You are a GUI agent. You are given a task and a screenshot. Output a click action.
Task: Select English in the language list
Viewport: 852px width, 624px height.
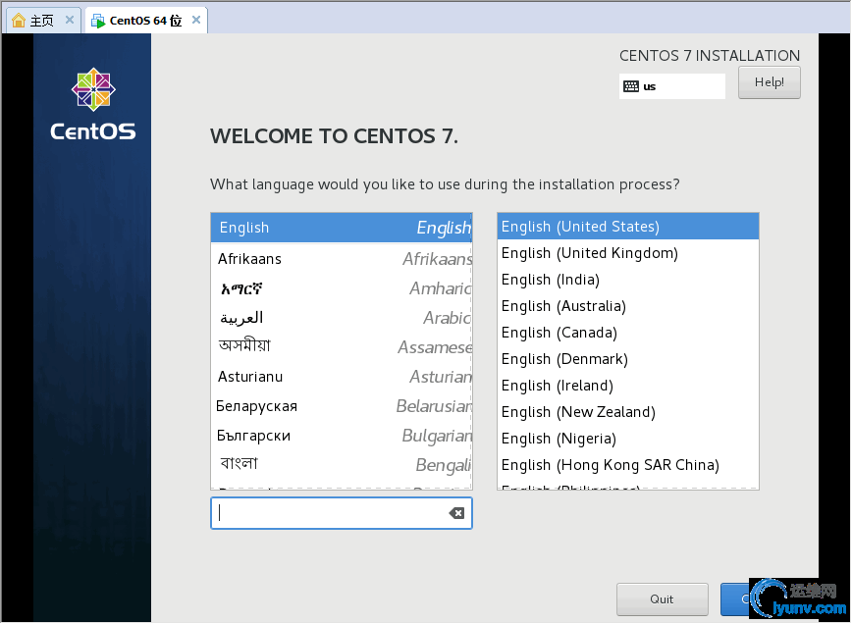(x=342, y=228)
